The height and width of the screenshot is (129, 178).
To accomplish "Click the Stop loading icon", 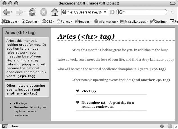I will click(x=44, y=12).
